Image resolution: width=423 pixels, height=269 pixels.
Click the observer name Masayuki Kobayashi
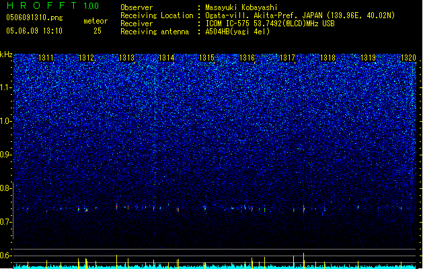241,7
